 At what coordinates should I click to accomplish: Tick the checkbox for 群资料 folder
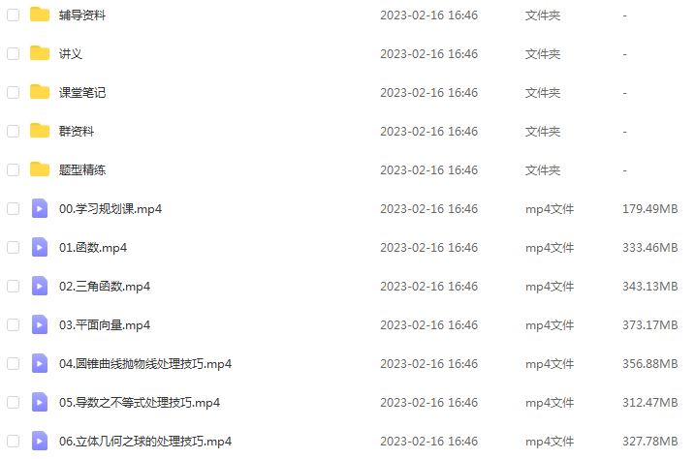(14, 131)
